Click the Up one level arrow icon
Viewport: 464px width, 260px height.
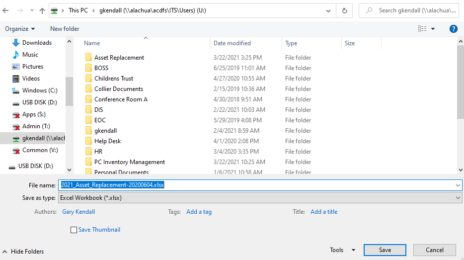point(42,10)
